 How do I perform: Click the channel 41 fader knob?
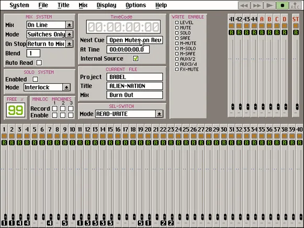[x=233, y=107]
